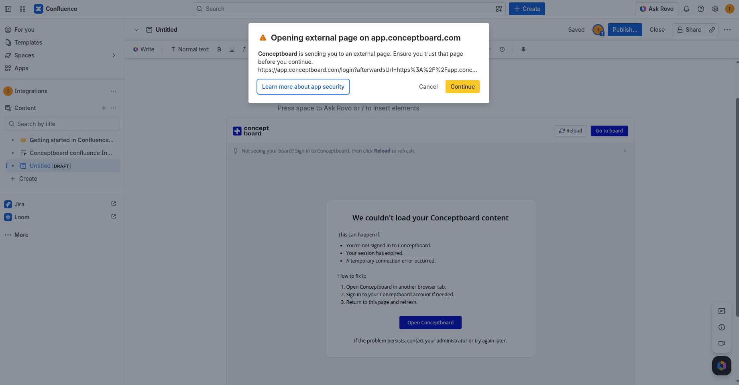Screen dimensions: 739x385
Task: Open Content more actions ellipsis
Action: [x=114, y=108]
